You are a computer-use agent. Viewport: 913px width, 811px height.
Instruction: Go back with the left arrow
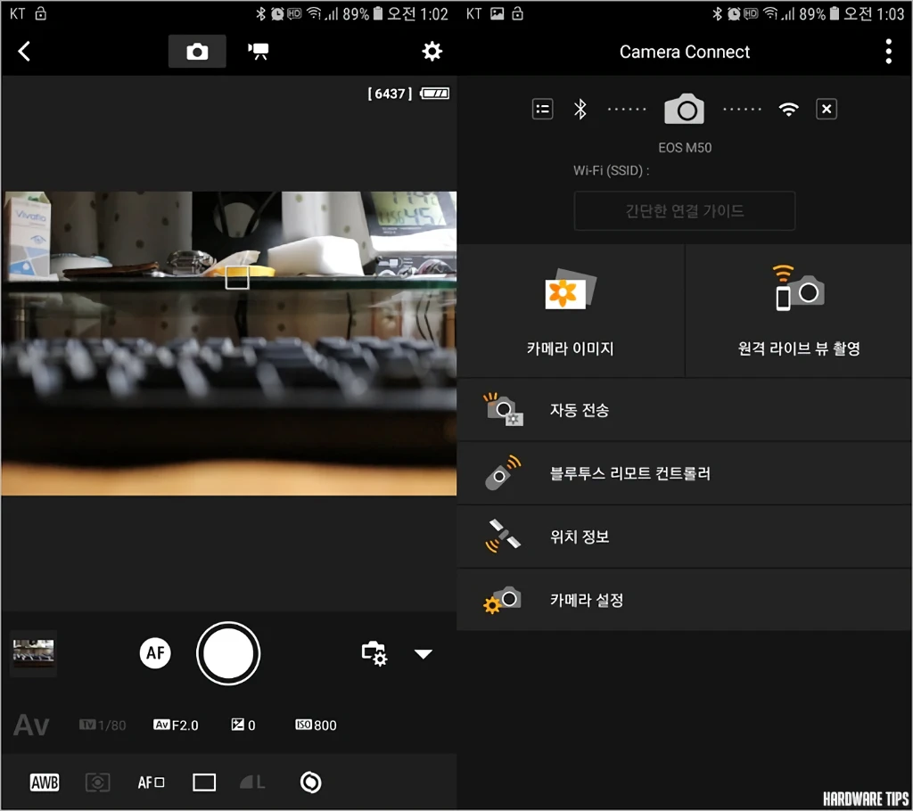click(24, 51)
